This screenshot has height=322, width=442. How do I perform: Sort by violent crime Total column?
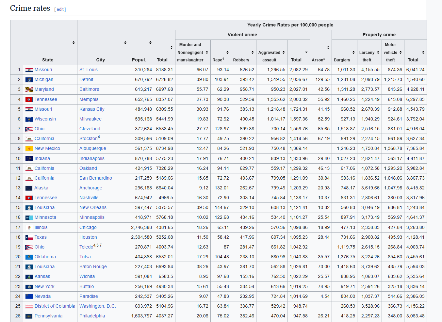coord(306,52)
